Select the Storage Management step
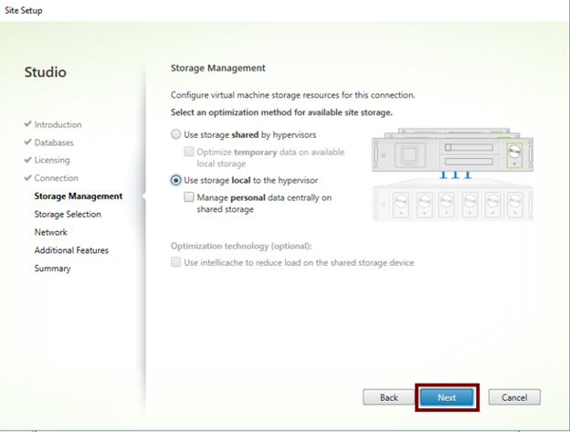Screen dimensions: 570x432 coord(79,196)
